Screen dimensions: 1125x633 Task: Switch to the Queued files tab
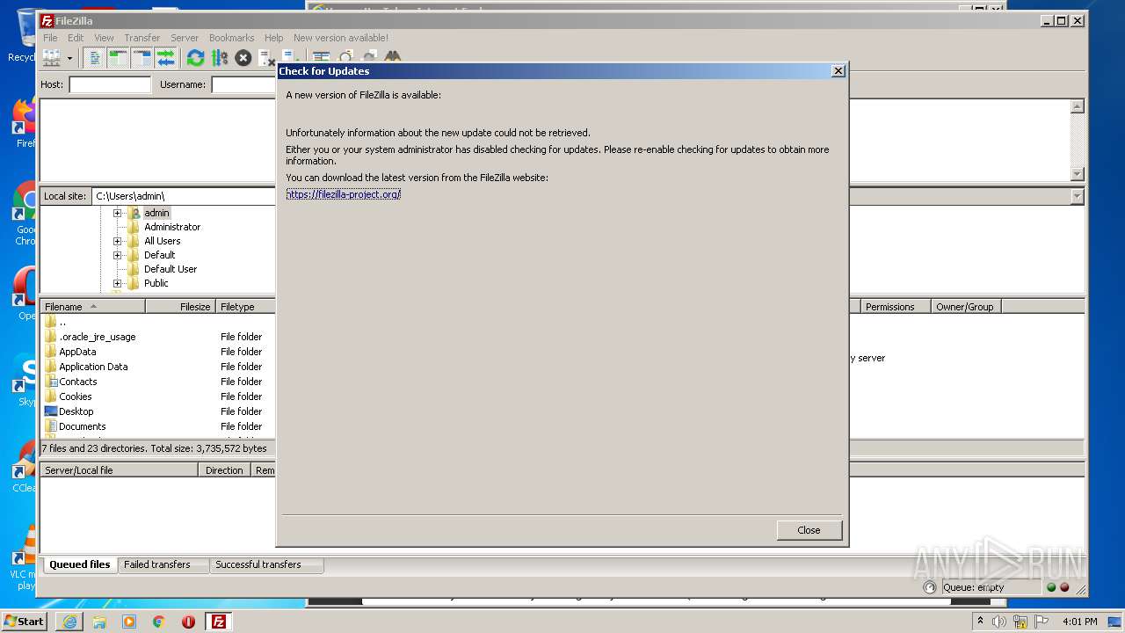point(79,564)
